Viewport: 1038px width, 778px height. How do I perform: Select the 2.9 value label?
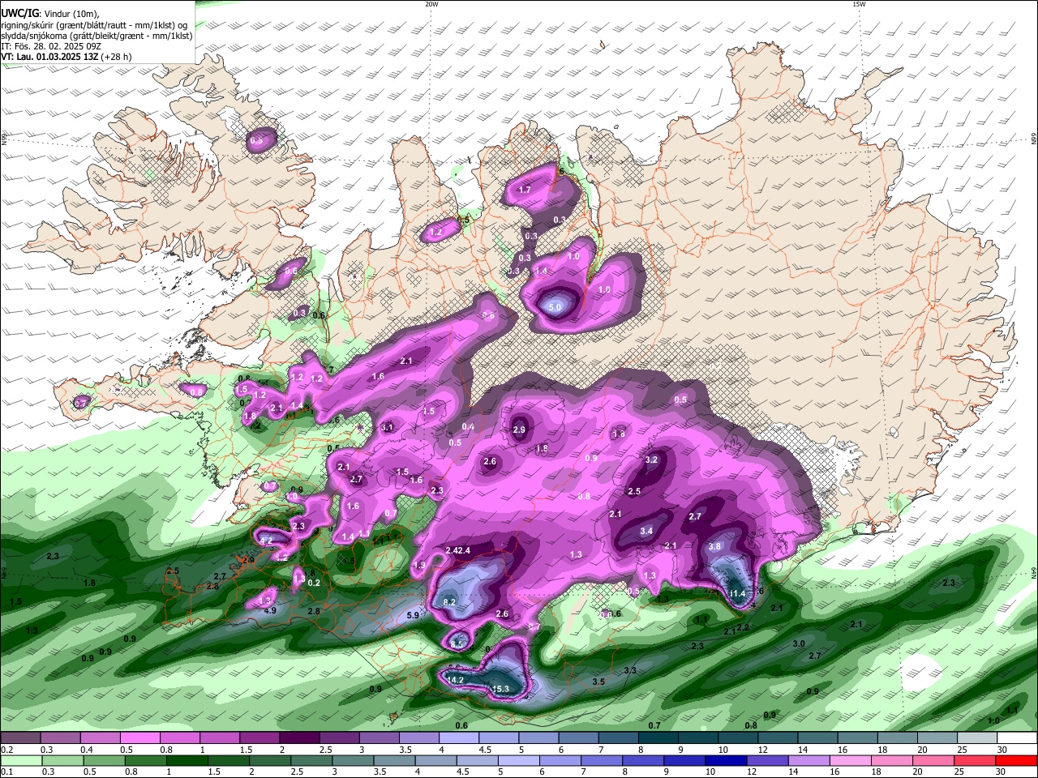pos(519,430)
